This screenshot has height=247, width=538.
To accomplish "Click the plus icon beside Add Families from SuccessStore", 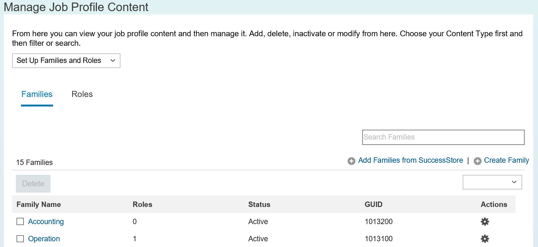I will pos(351,161).
